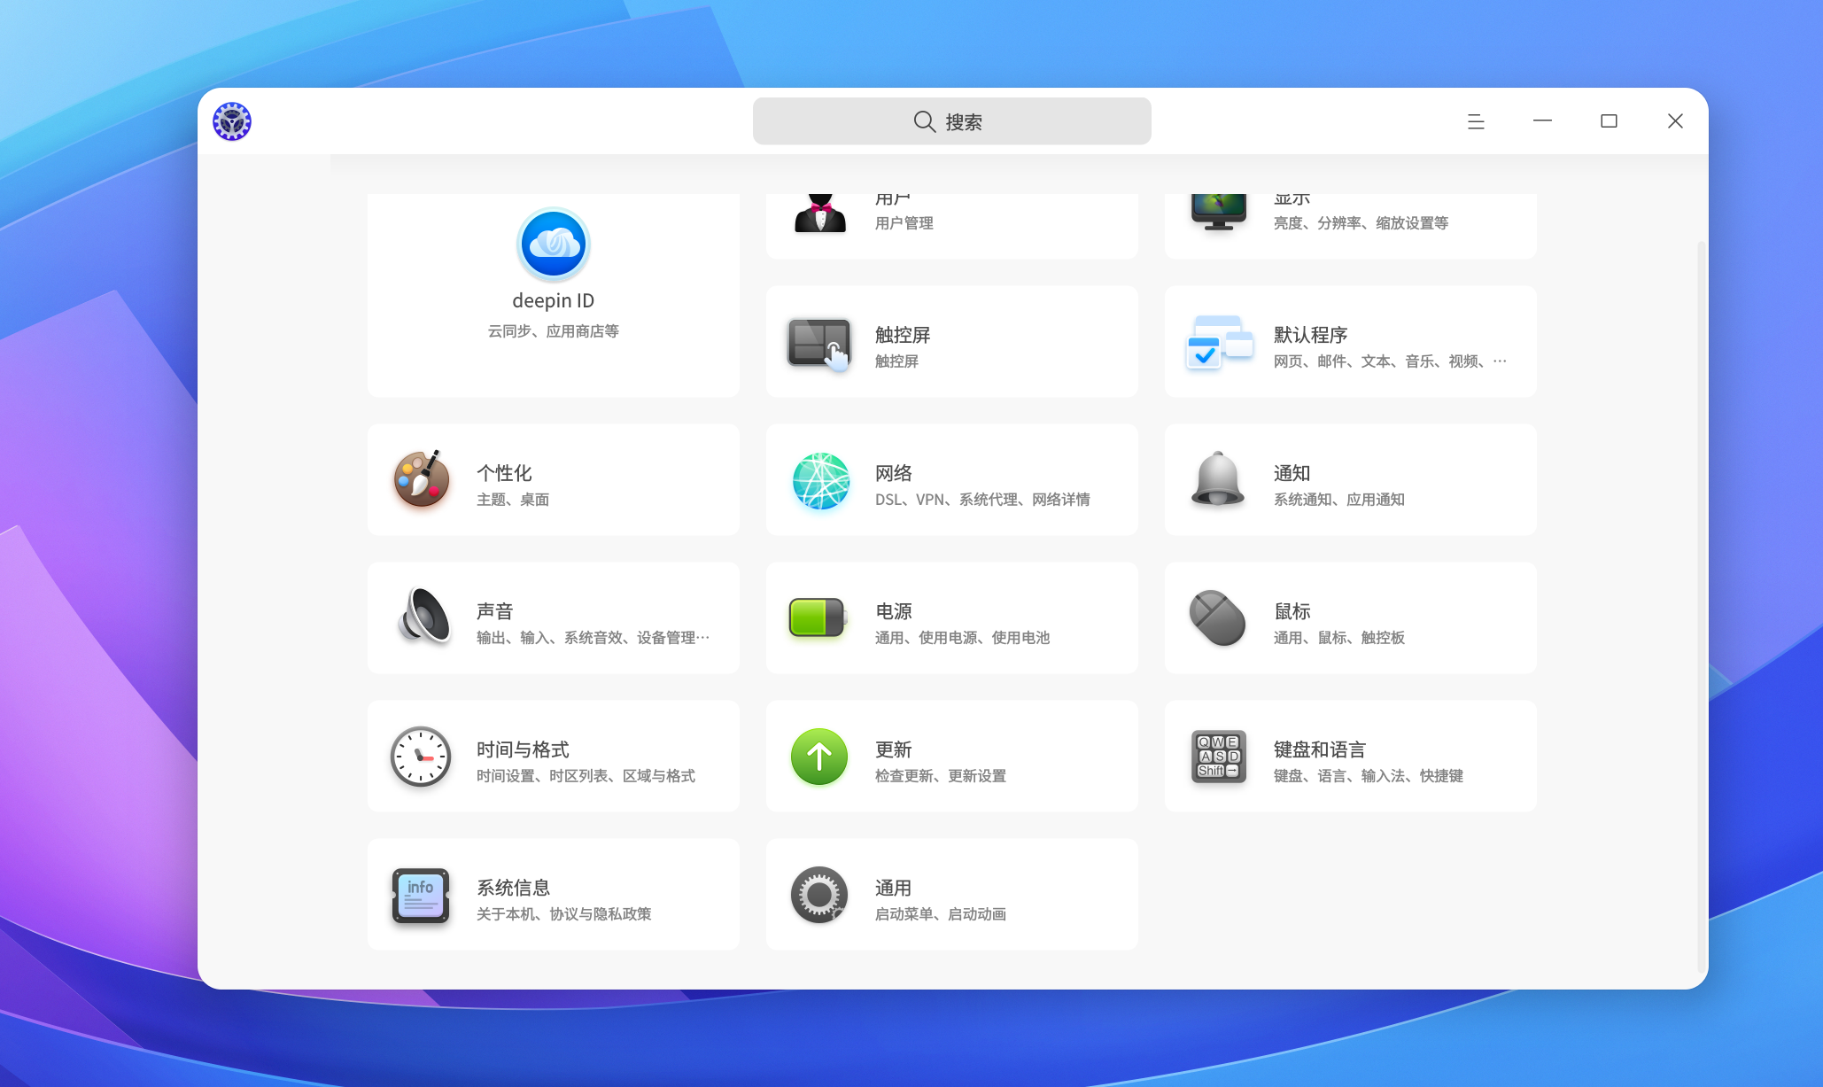Click the 网络 globe icon
1823x1087 pixels.
pos(820,481)
